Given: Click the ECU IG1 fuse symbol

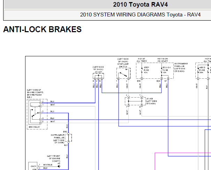Looking at the screenshot, I should [161, 70].
